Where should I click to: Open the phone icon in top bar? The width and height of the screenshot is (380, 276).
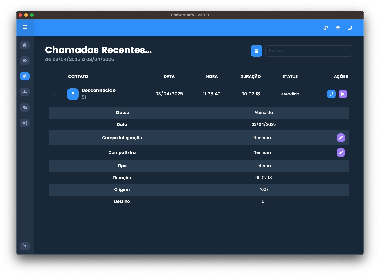(x=350, y=28)
